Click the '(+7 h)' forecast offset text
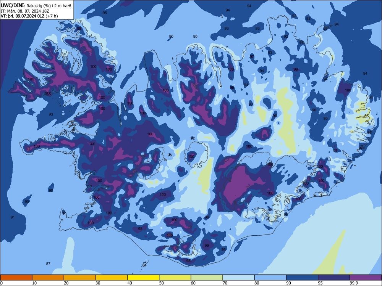Image resolution: width=382 pixels, height=286 pixels. [x=52, y=16]
